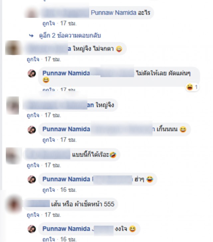Screen dimensions: 213x242
Task: Open Punnaw Namida name link in ไม่ตัดให้เลย reply
Action: click(x=66, y=73)
